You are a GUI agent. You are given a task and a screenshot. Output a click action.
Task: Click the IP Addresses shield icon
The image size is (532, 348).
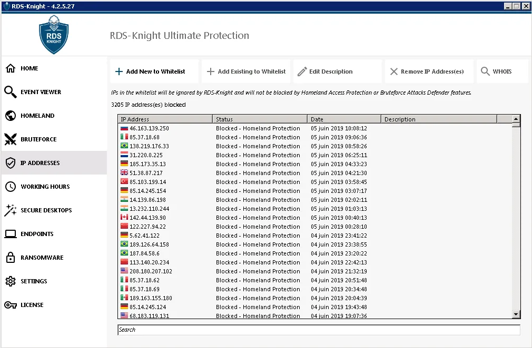(x=11, y=163)
